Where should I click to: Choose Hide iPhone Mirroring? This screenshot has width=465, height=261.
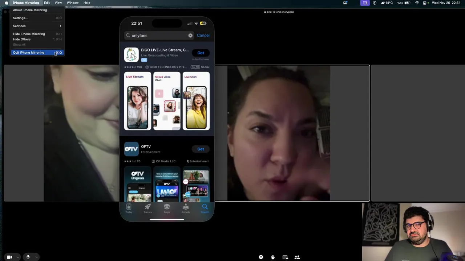(x=37, y=34)
